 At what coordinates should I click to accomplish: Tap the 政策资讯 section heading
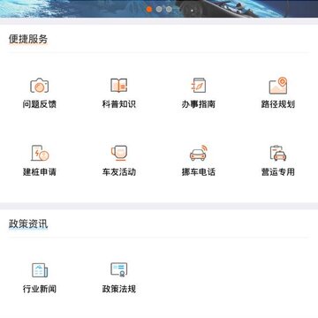[x=28, y=224]
